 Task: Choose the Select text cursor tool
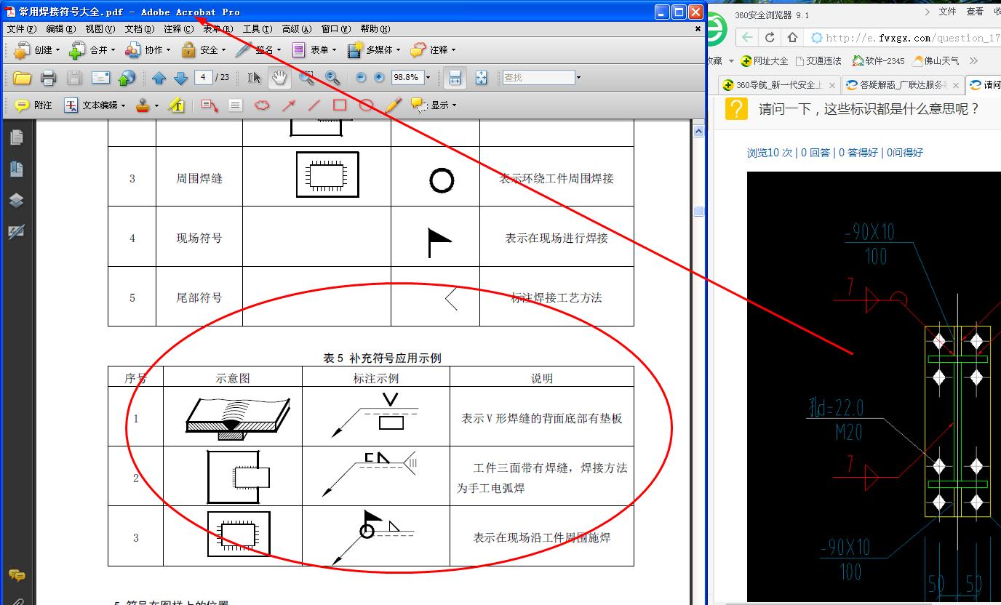coord(254,78)
